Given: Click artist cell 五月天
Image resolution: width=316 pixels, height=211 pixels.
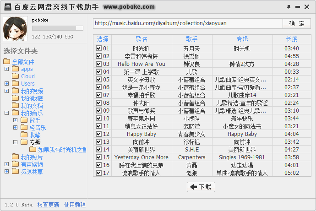Looking at the screenshot, I should [191, 49].
